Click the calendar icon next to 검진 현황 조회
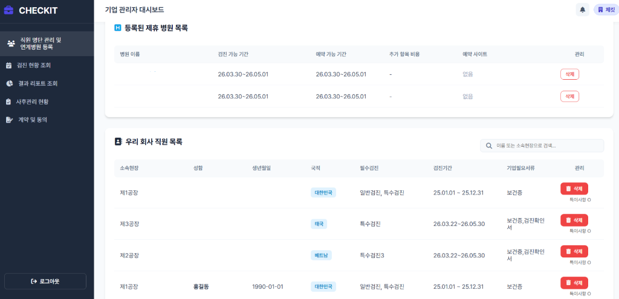 click(9, 65)
